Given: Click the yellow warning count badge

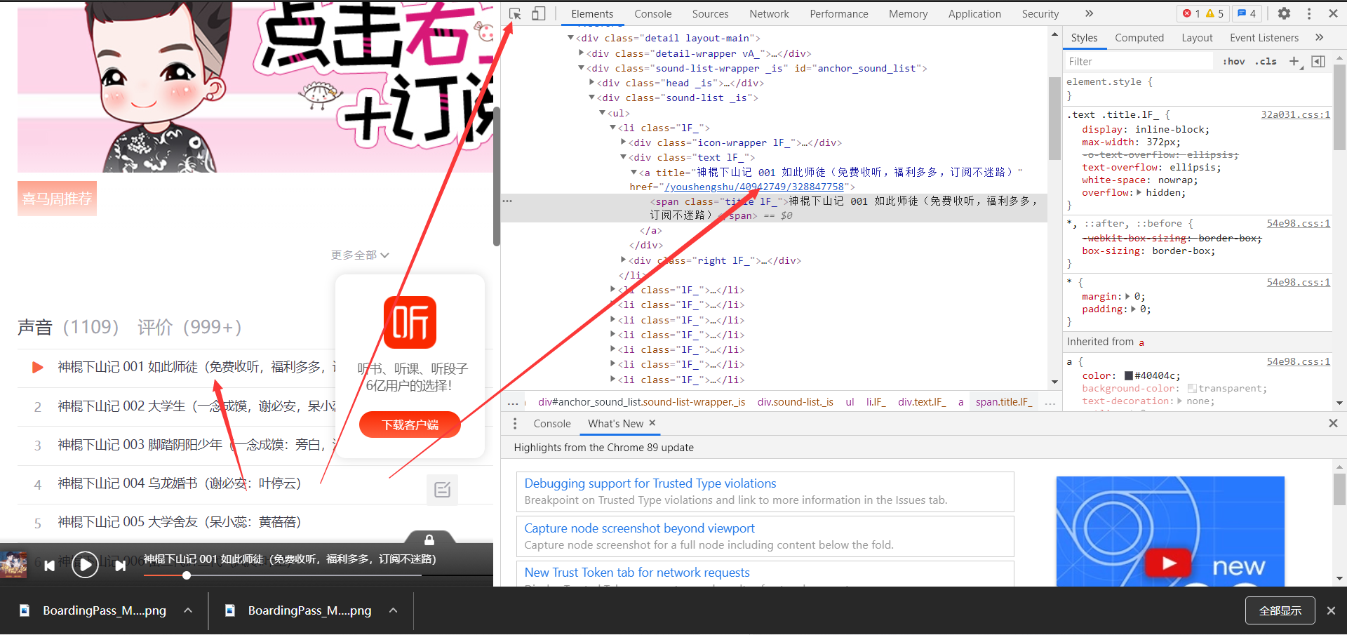Looking at the screenshot, I should [x=1214, y=13].
